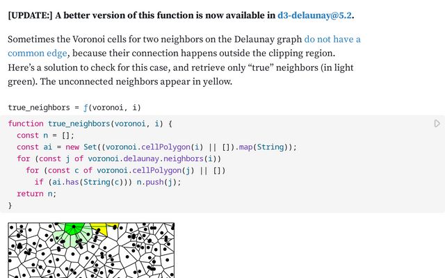The height and width of the screenshot is (278, 445).
Task: Click the "const ai = new Set" code line
Action: pos(104,147)
